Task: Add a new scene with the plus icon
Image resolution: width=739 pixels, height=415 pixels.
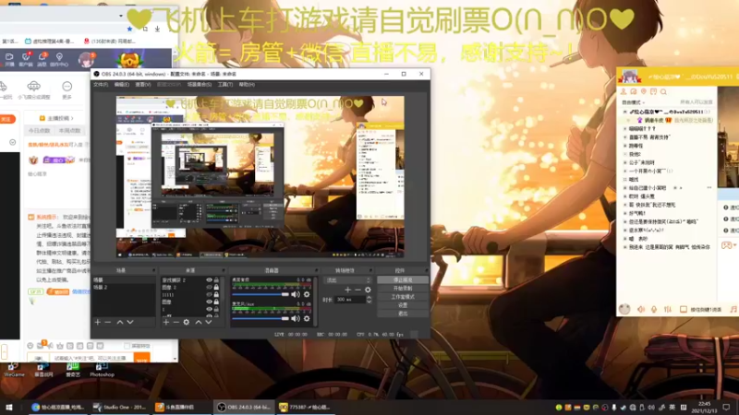Action: point(98,322)
